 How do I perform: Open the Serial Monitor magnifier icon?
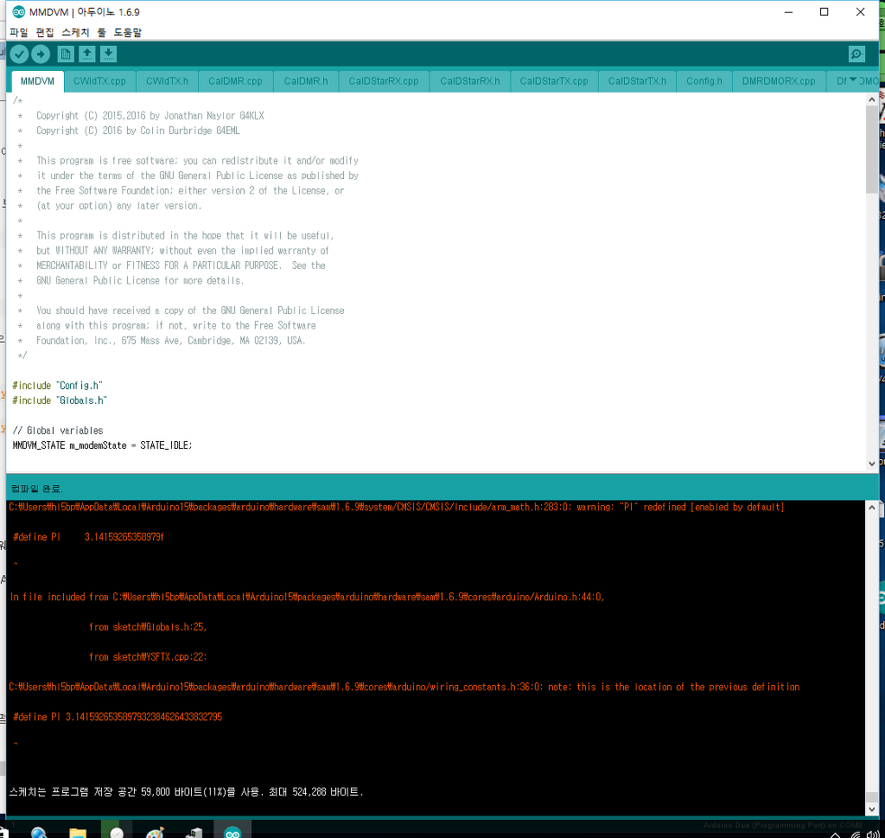pyautogui.click(x=856, y=54)
